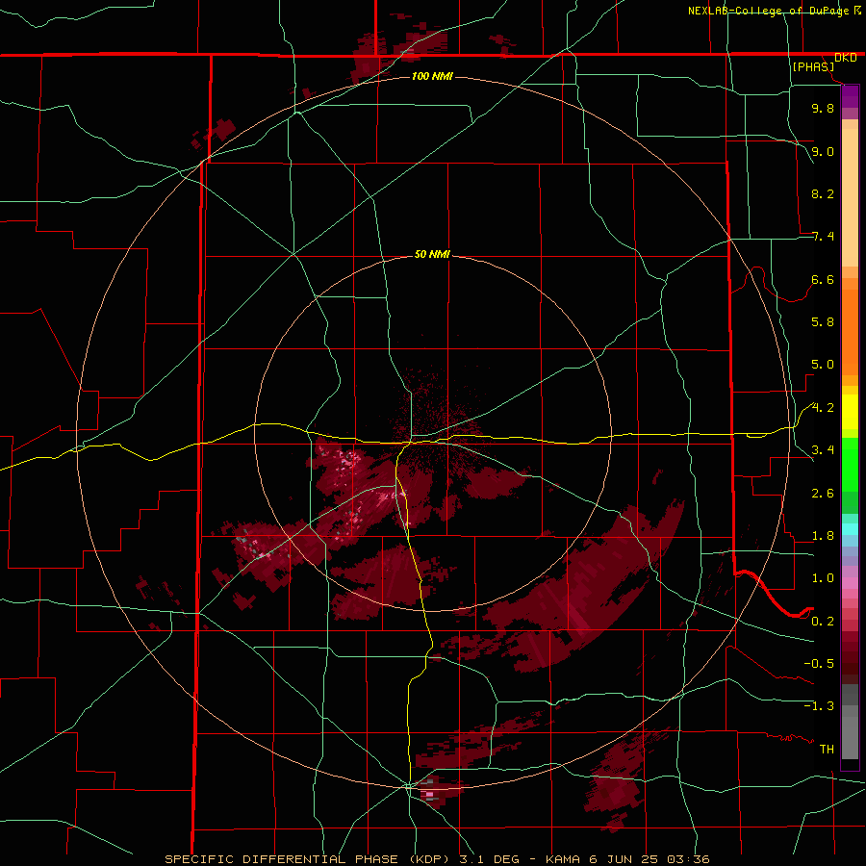Click the 50 NMI range ring label
This screenshot has height=866, width=866.
[432, 255]
